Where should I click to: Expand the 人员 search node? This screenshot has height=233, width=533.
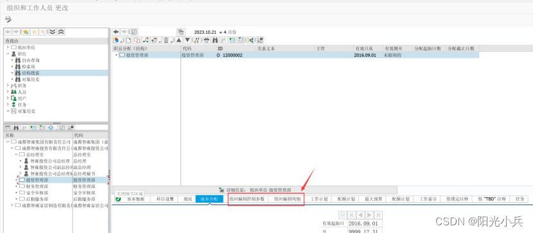(8, 92)
